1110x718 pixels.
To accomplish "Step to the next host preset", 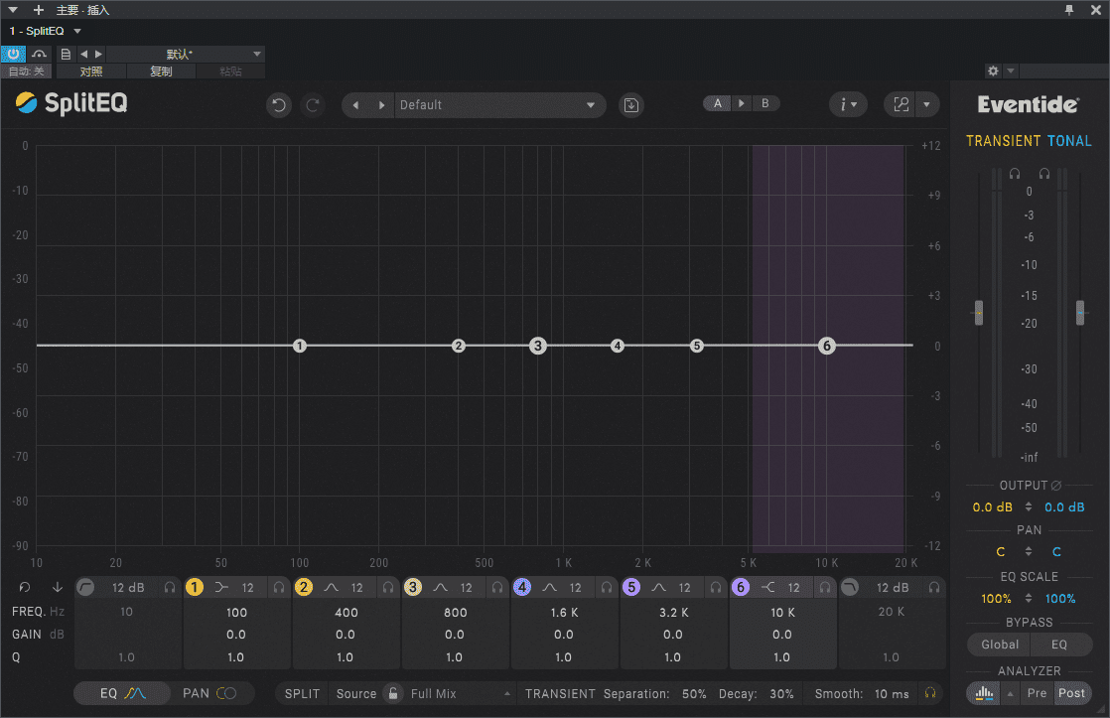I will pyautogui.click(x=98, y=54).
